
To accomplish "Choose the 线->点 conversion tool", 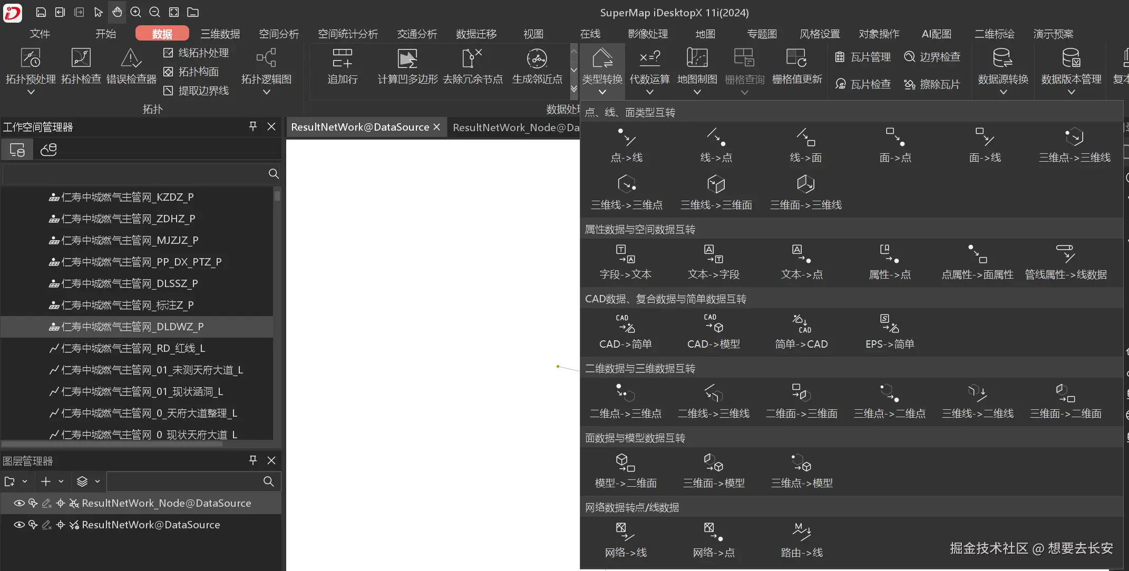I will tap(716, 144).
